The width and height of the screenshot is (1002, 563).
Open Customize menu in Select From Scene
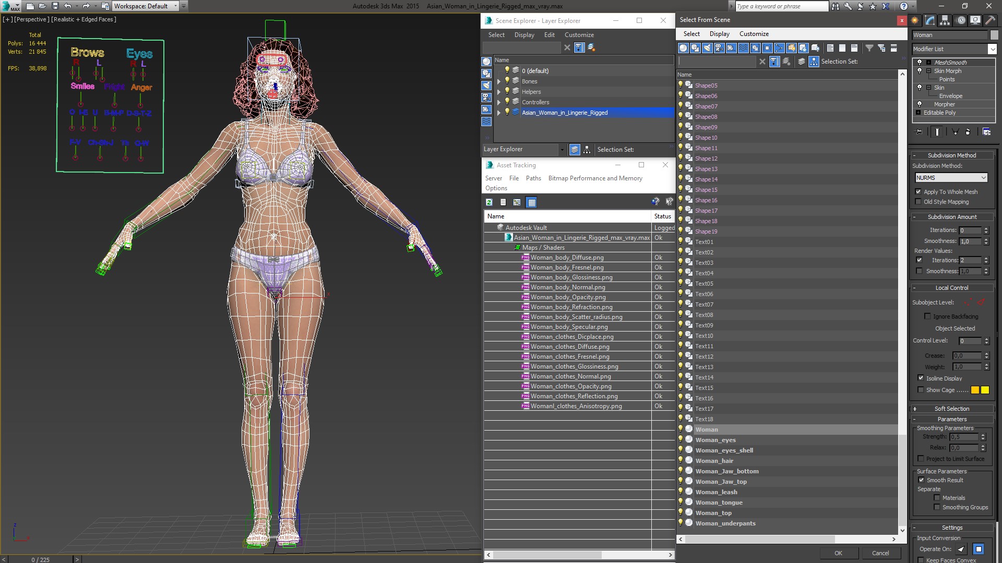pos(754,34)
